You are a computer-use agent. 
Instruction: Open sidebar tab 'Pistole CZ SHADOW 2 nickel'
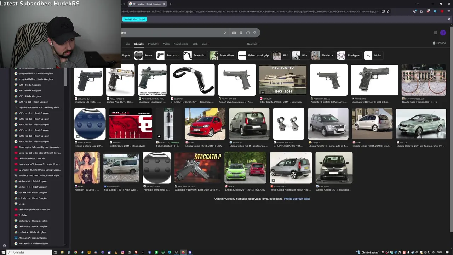[38, 175]
